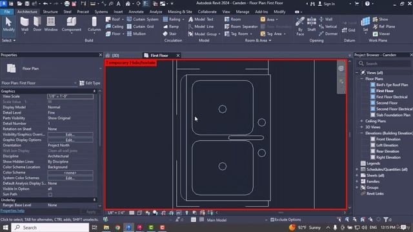The height and width of the screenshot is (232, 413).
Task: Activate the Model Line tool
Action: [x=201, y=26]
